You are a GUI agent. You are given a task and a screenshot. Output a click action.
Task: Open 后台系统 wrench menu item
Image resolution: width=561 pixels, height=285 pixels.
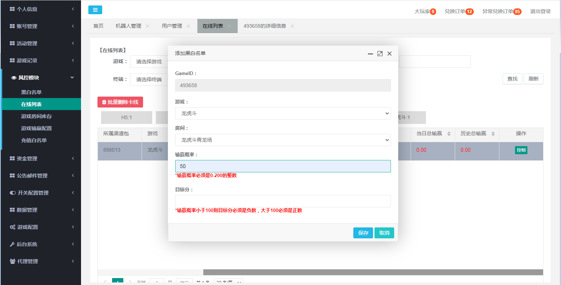pyautogui.click(x=40, y=244)
